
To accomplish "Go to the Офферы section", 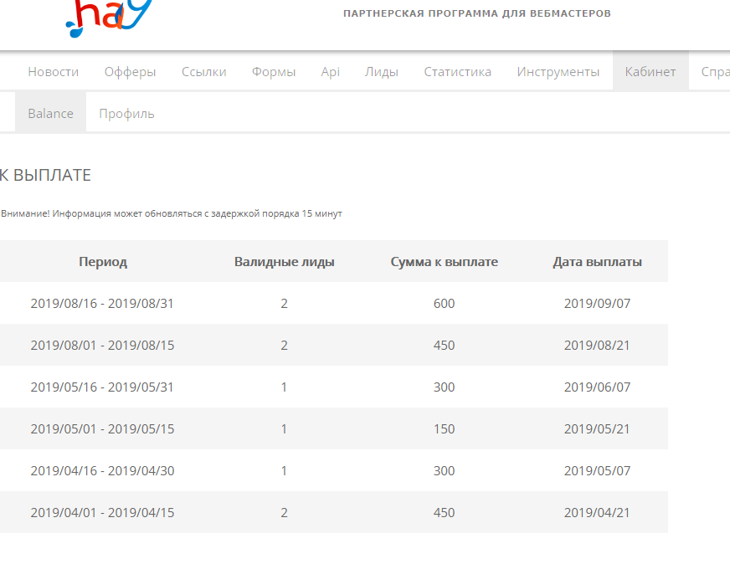I will point(130,72).
